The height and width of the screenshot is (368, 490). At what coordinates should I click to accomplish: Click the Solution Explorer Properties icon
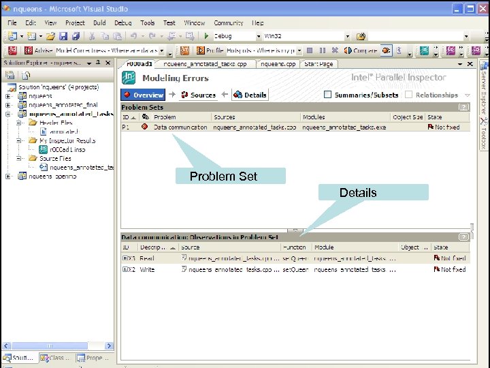click(10, 75)
